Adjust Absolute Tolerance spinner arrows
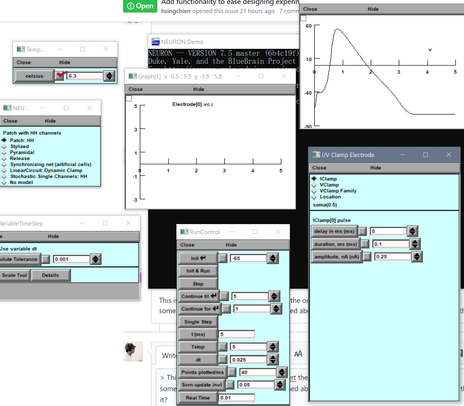 click(96, 259)
